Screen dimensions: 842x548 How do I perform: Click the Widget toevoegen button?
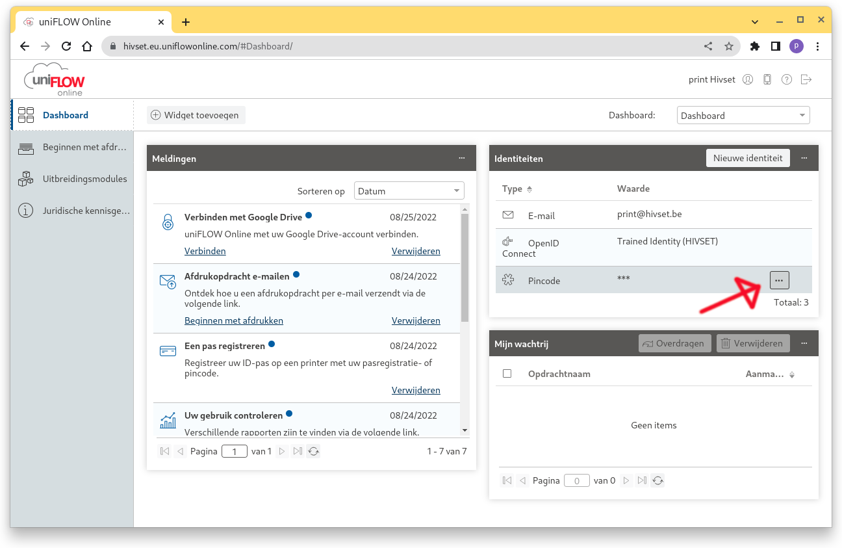pos(196,115)
